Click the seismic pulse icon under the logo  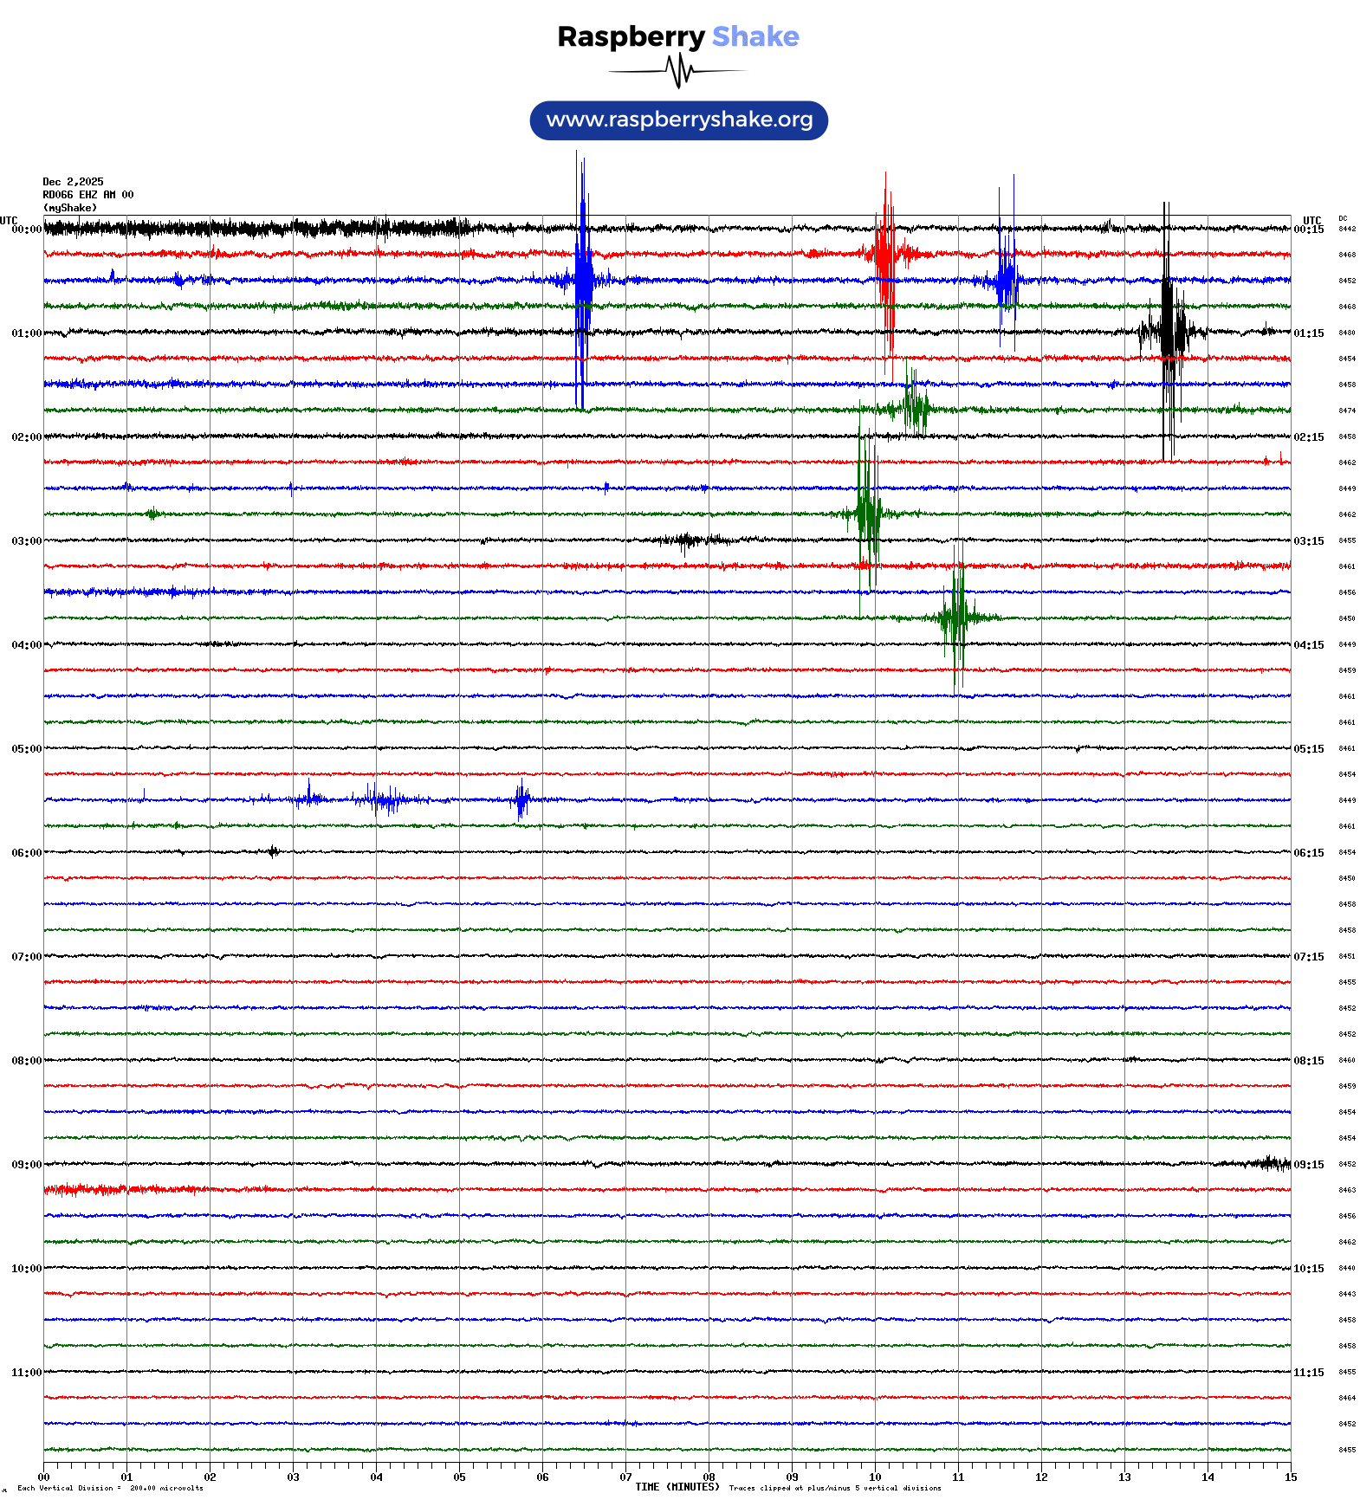click(678, 71)
